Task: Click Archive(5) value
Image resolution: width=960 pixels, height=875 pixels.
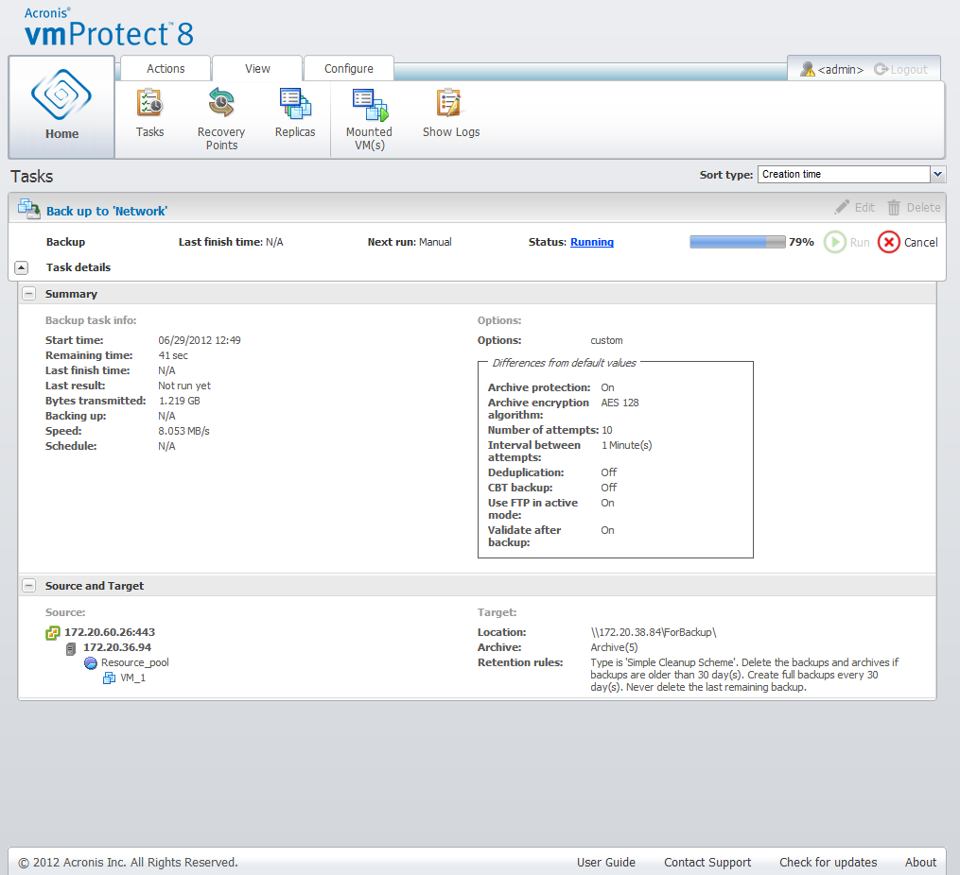Action: [614, 647]
